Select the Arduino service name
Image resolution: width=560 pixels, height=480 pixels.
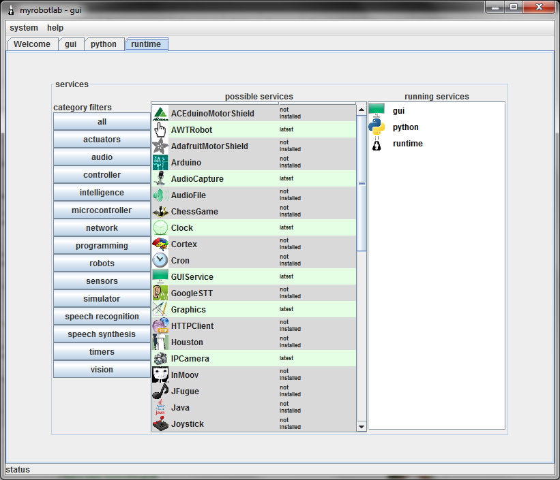point(186,163)
